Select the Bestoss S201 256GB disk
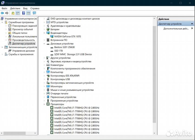This screenshot has height=140, width=195. [x=64, y=47]
